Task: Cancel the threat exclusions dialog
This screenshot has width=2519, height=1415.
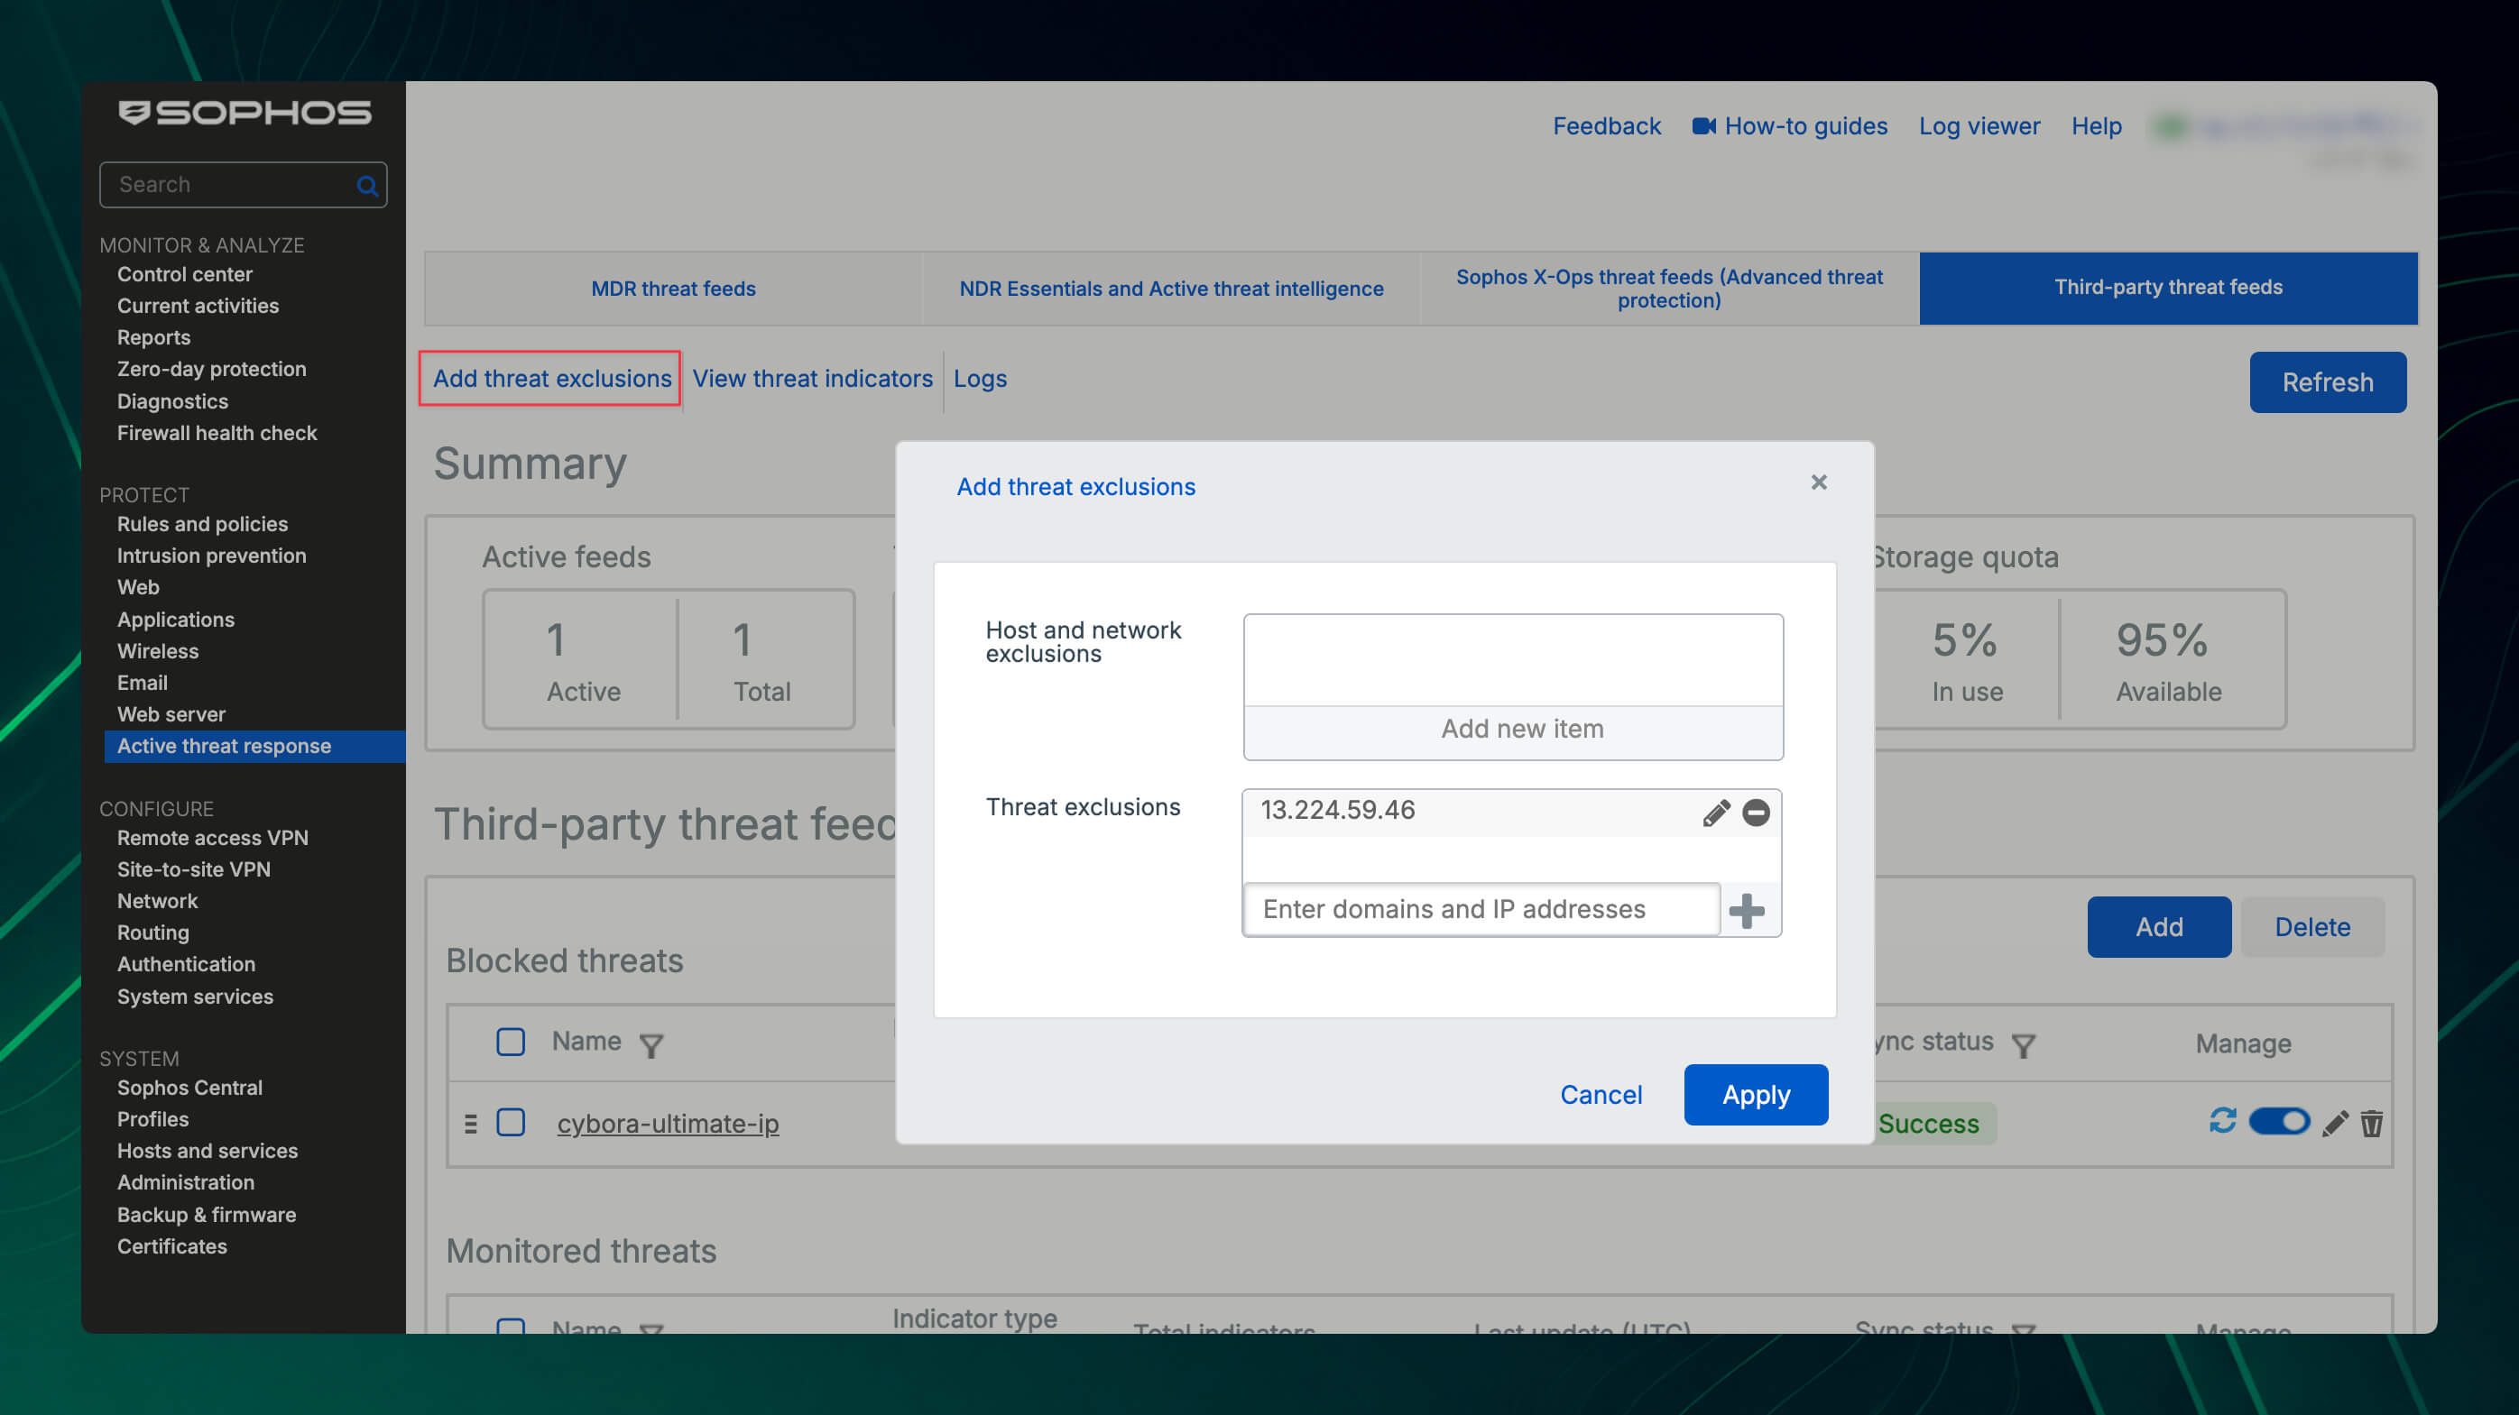Action: click(x=1601, y=1095)
